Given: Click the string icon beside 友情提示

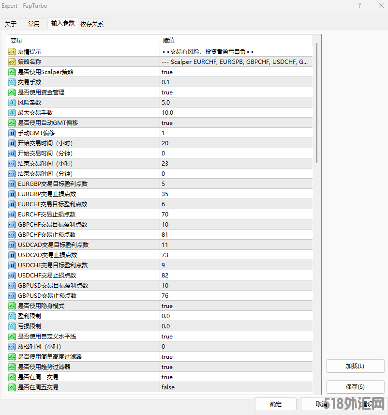Looking at the screenshot, I should pyautogui.click(x=12, y=52).
